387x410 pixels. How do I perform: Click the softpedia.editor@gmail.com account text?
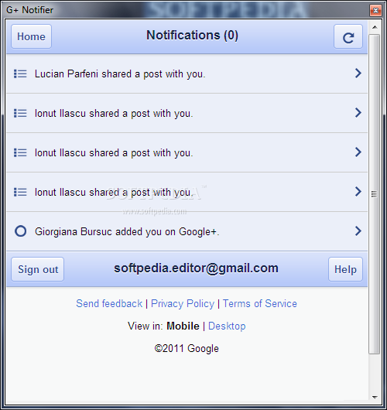coord(197,268)
